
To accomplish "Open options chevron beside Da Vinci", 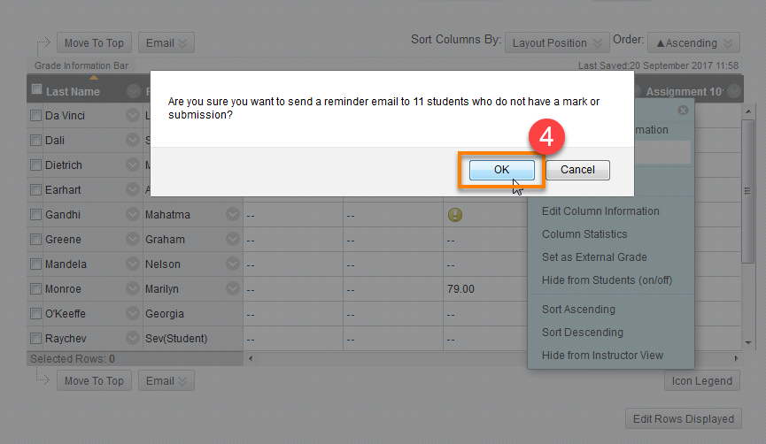I will pyautogui.click(x=133, y=116).
